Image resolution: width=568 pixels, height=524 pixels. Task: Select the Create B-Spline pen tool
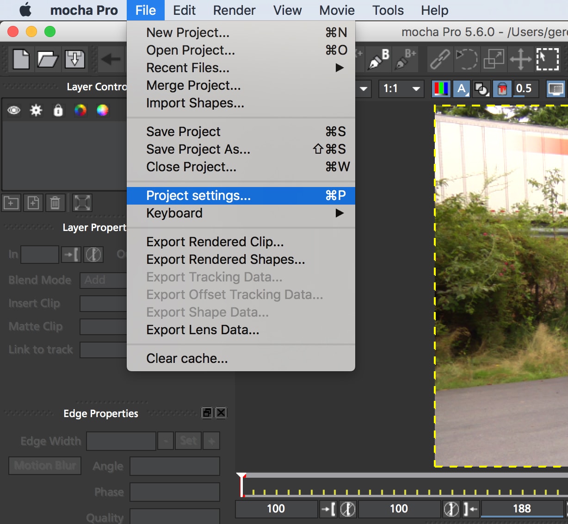click(x=379, y=59)
